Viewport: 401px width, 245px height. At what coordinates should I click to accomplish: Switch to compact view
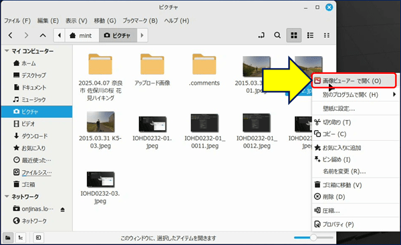tap(327, 35)
